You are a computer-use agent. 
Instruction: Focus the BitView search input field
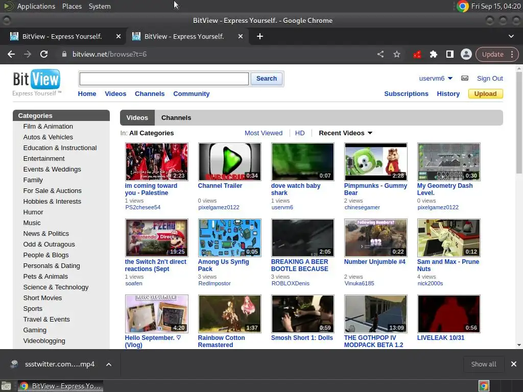point(164,79)
